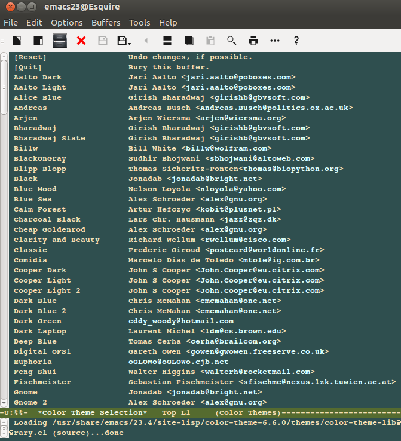
Task: Click the Copy toolbar icon
Action: click(189, 41)
